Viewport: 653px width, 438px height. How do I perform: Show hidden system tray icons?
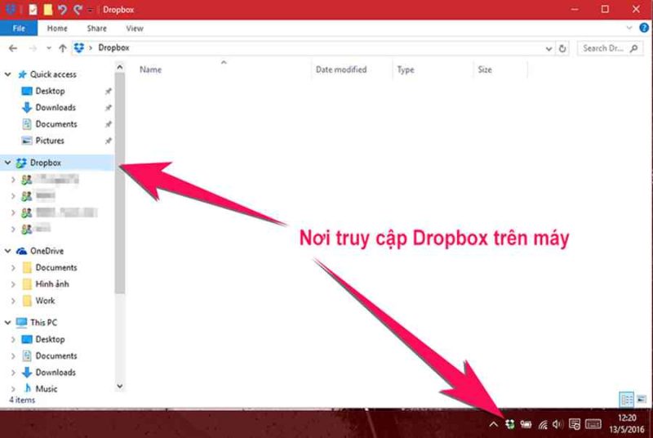coord(494,425)
